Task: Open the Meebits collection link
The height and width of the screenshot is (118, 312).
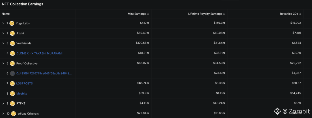Action: pos(22,94)
